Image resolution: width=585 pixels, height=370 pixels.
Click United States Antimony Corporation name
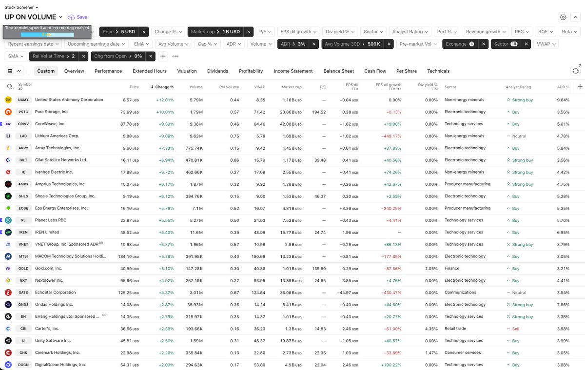pos(69,100)
